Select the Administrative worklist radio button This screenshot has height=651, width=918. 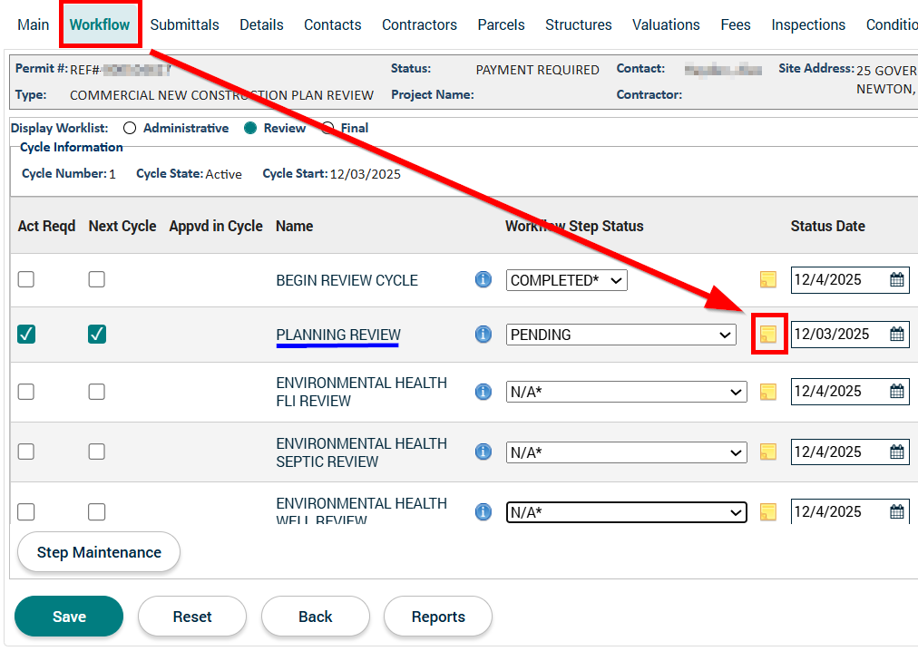point(130,129)
